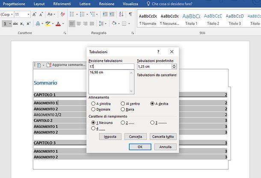This screenshot has width=261, height=178.
Task: Expand the line spacing dropdown
Action: point(106,24)
